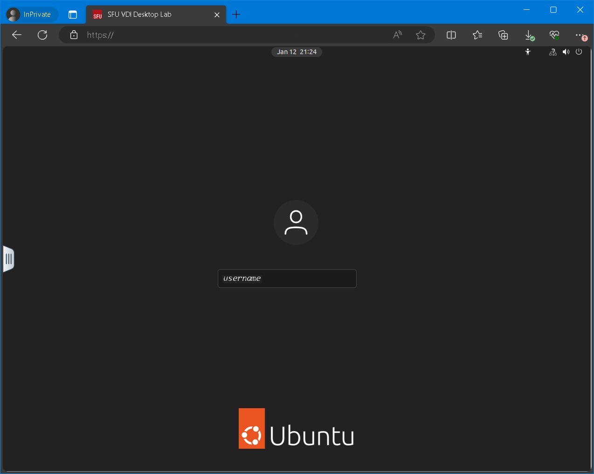This screenshot has height=474, width=594.
Task: Reload the current page
Action: (x=42, y=35)
